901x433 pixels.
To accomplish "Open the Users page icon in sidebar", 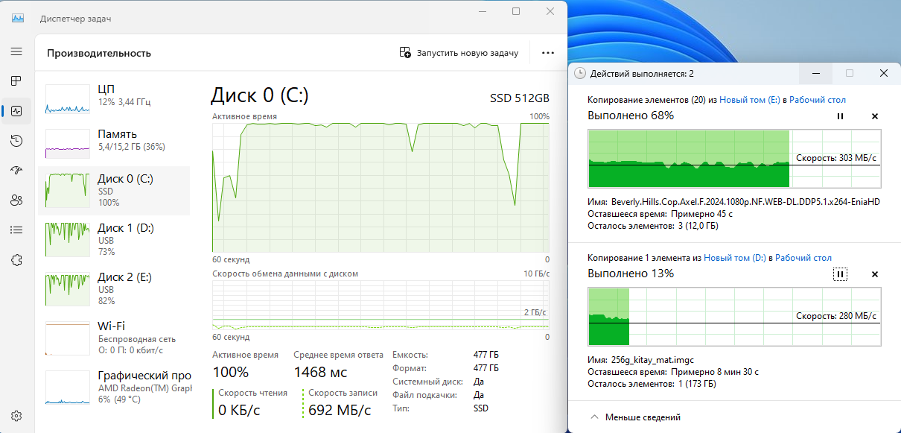I will point(16,200).
